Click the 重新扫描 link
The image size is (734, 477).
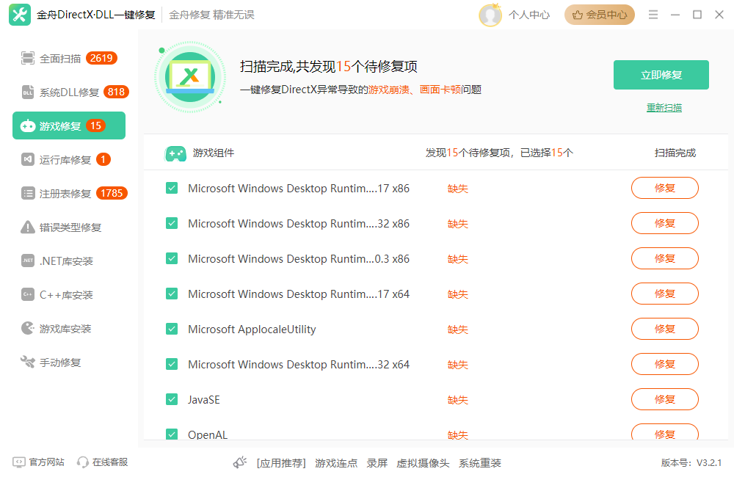pos(664,108)
